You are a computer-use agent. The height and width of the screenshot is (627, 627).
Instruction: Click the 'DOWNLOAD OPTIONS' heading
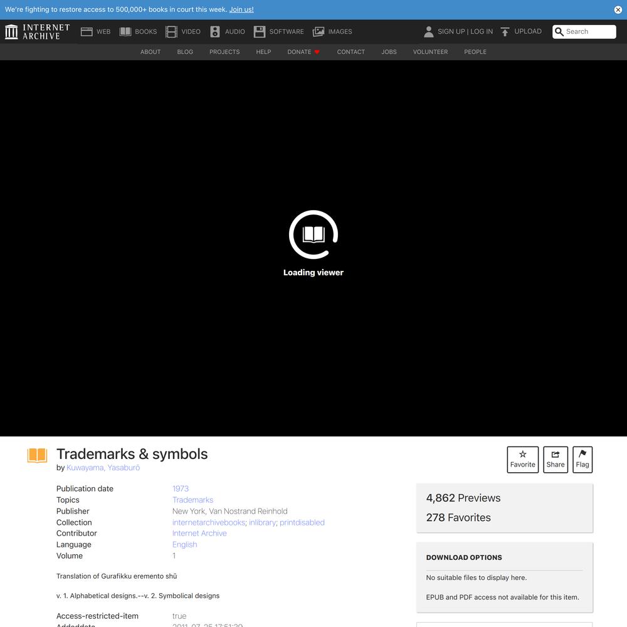point(464,557)
